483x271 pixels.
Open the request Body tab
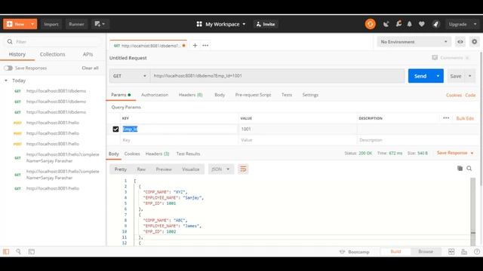click(x=220, y=95)
